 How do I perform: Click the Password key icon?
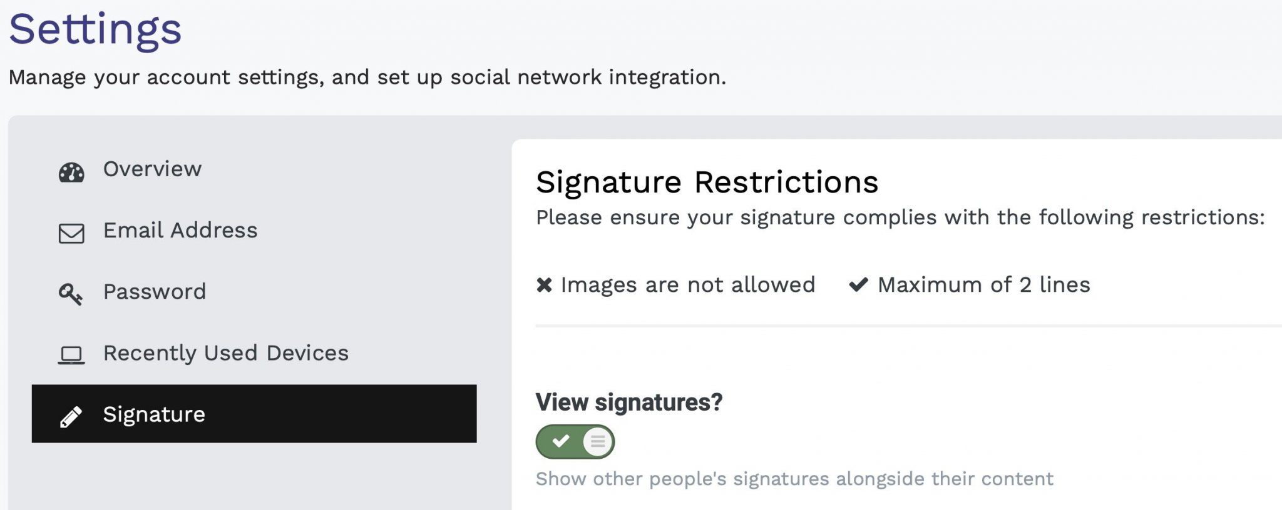tap(71, 294)
